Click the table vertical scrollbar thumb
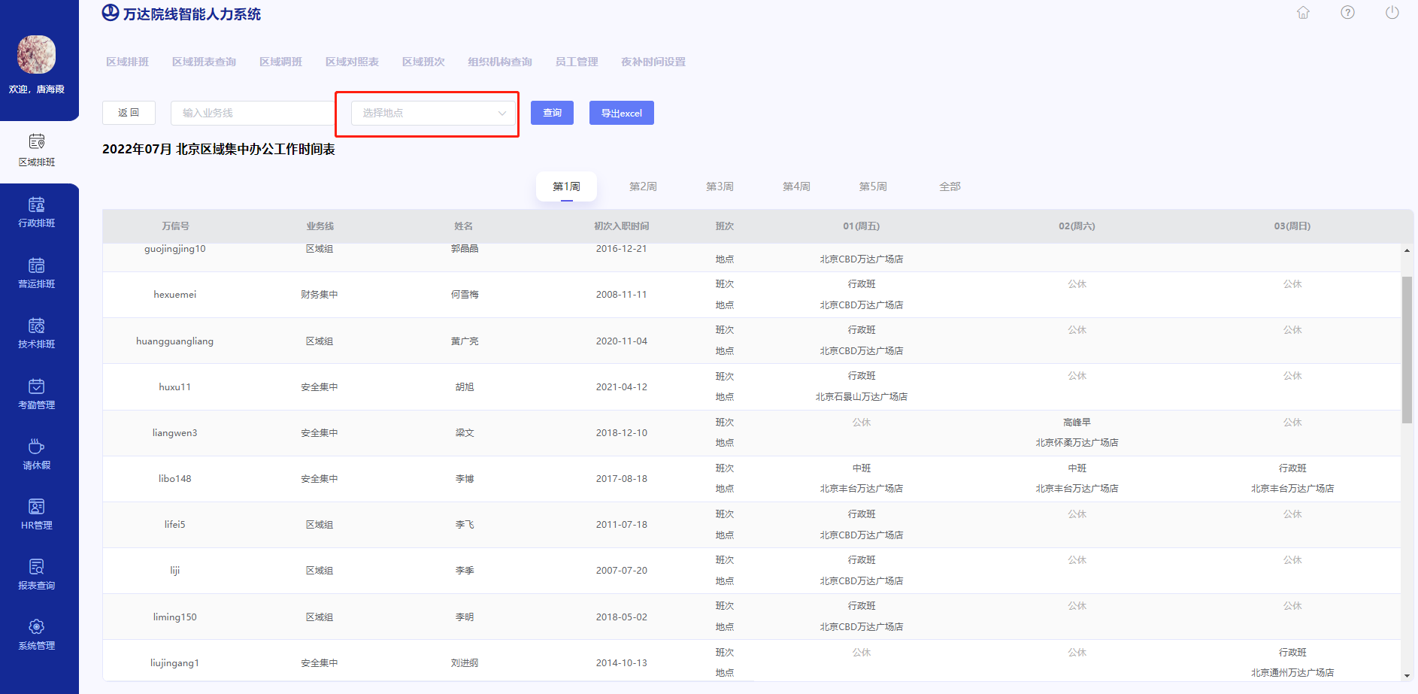Screen dimensions: 1418x694 click(1407, 350)
